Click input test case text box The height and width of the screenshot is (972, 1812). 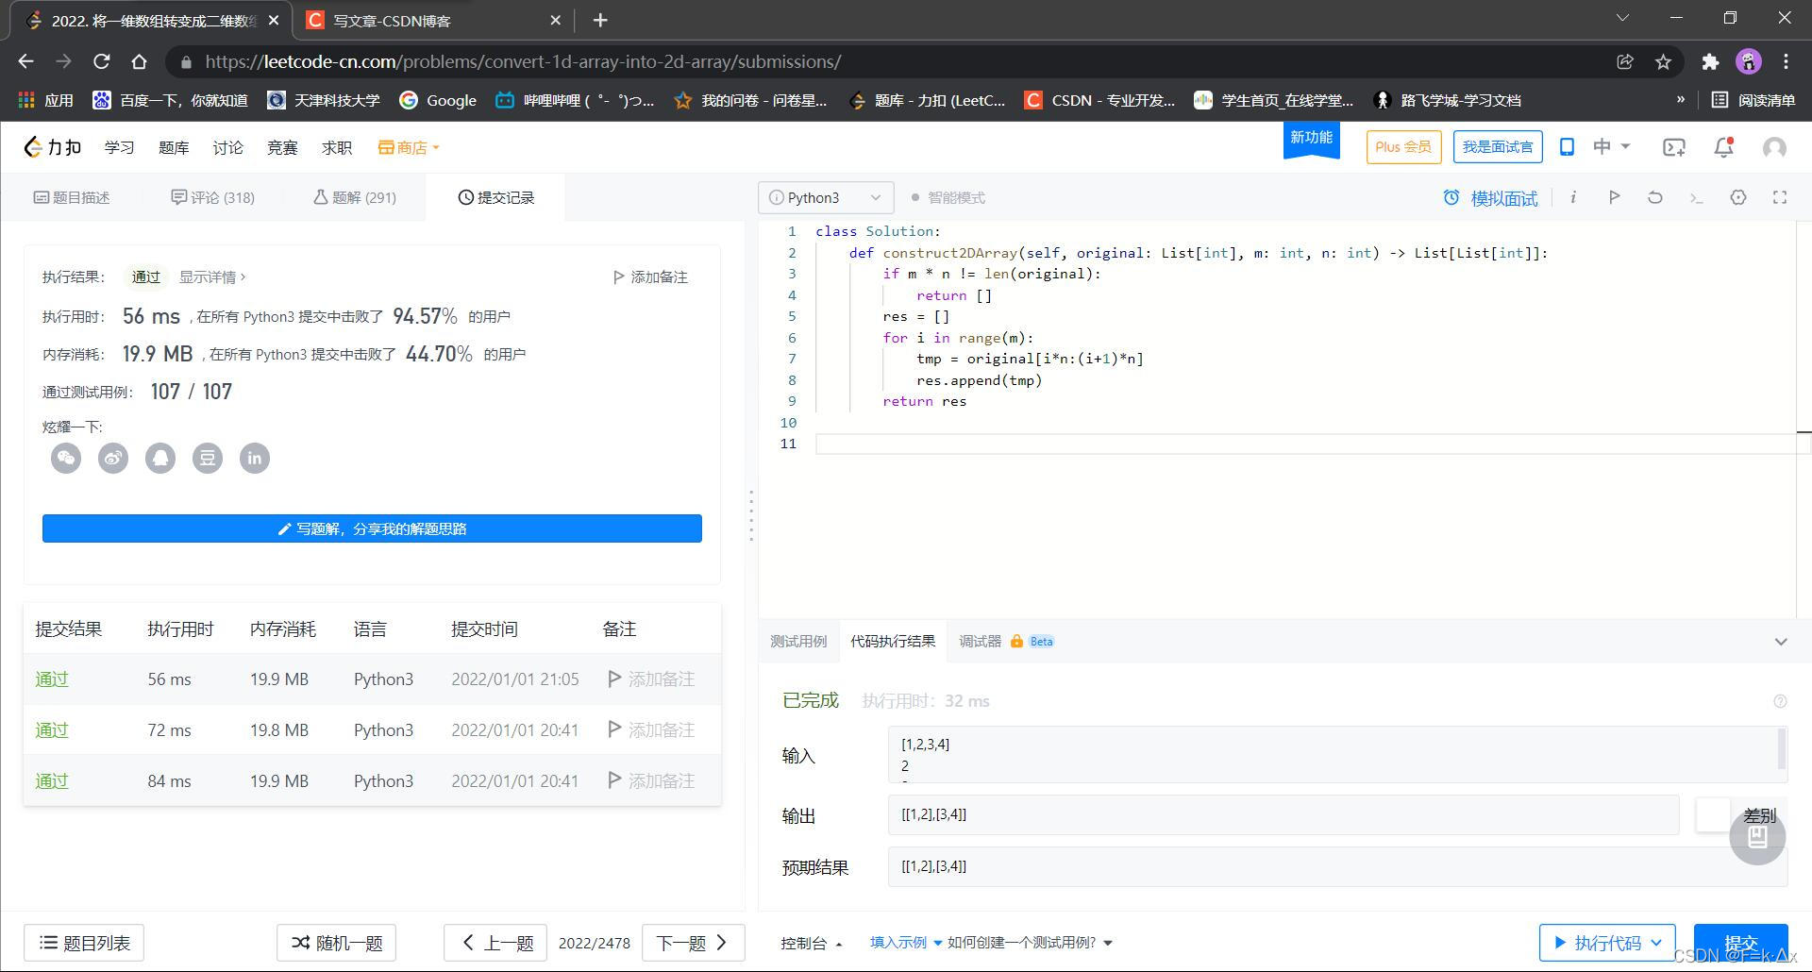pyautogui.click(x=1337, y=755)
